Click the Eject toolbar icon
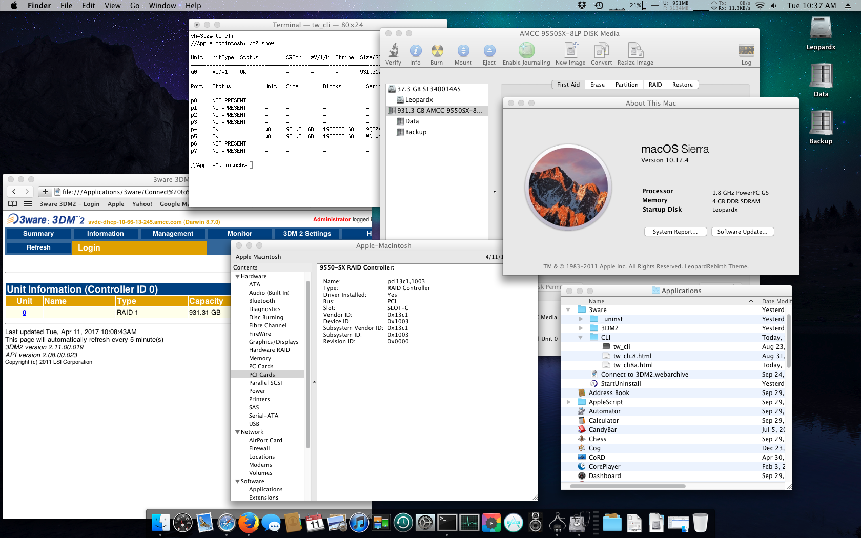The image size is (861, 538). (489, 51)
